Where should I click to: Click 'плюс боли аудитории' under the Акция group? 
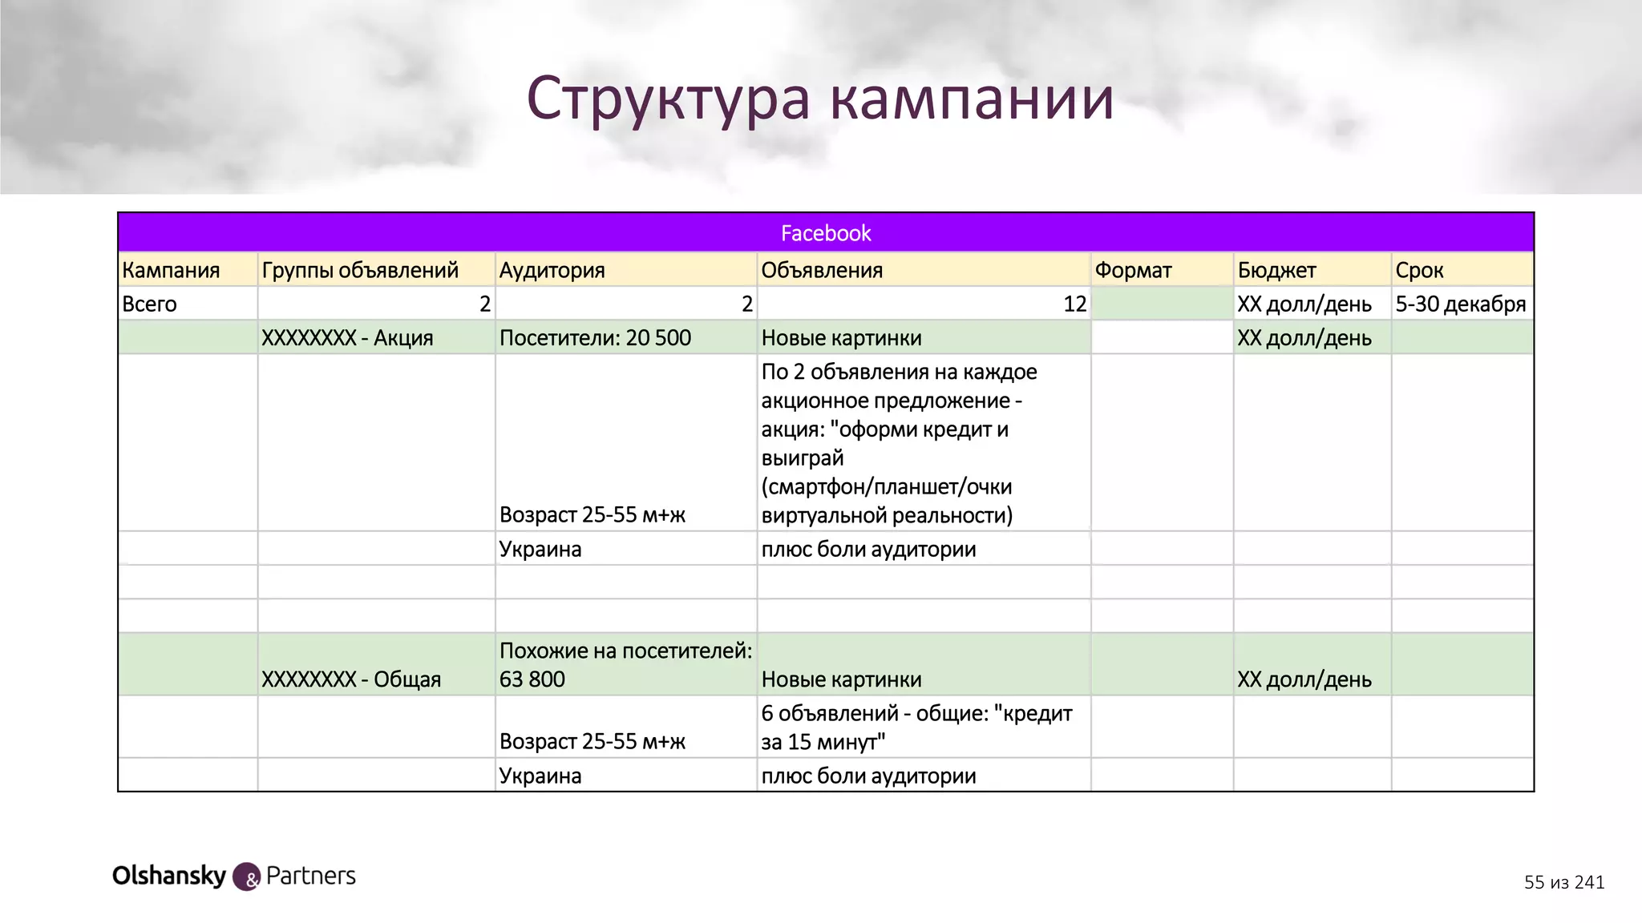[x=924, y=549]
